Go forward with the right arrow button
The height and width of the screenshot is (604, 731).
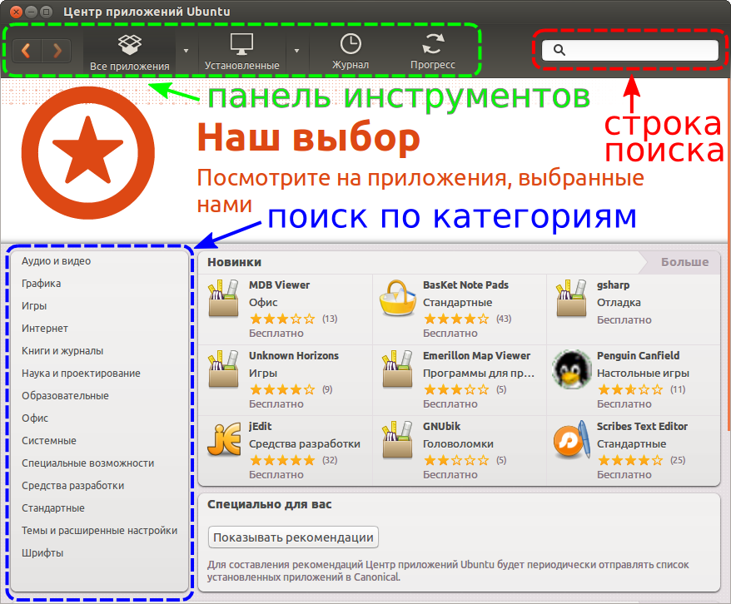click(57, 50)
